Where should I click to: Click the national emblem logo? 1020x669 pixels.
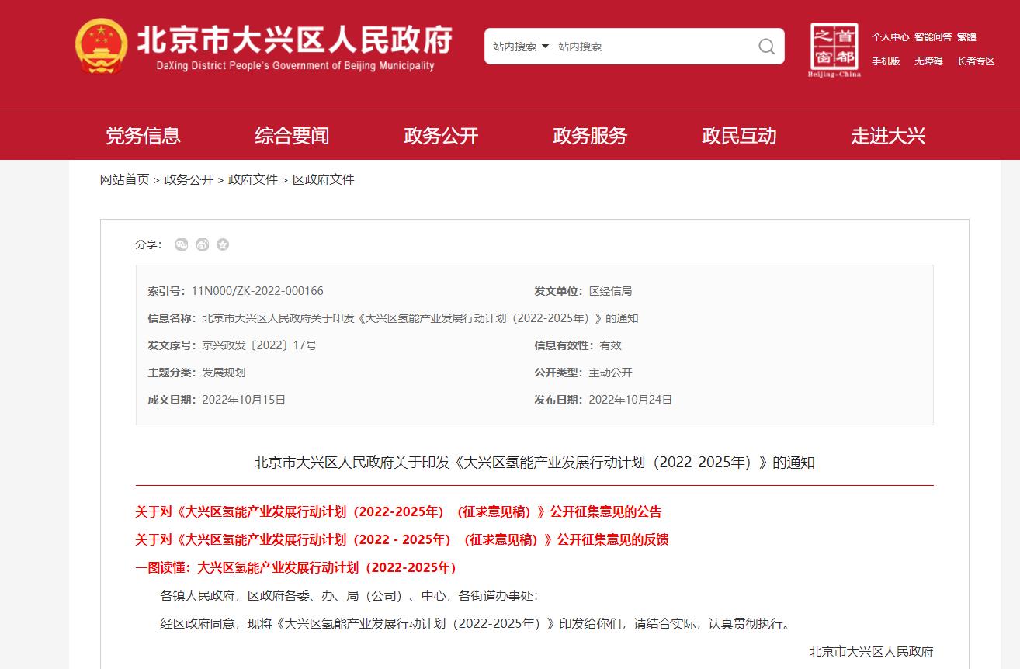[x=101, y=47]
